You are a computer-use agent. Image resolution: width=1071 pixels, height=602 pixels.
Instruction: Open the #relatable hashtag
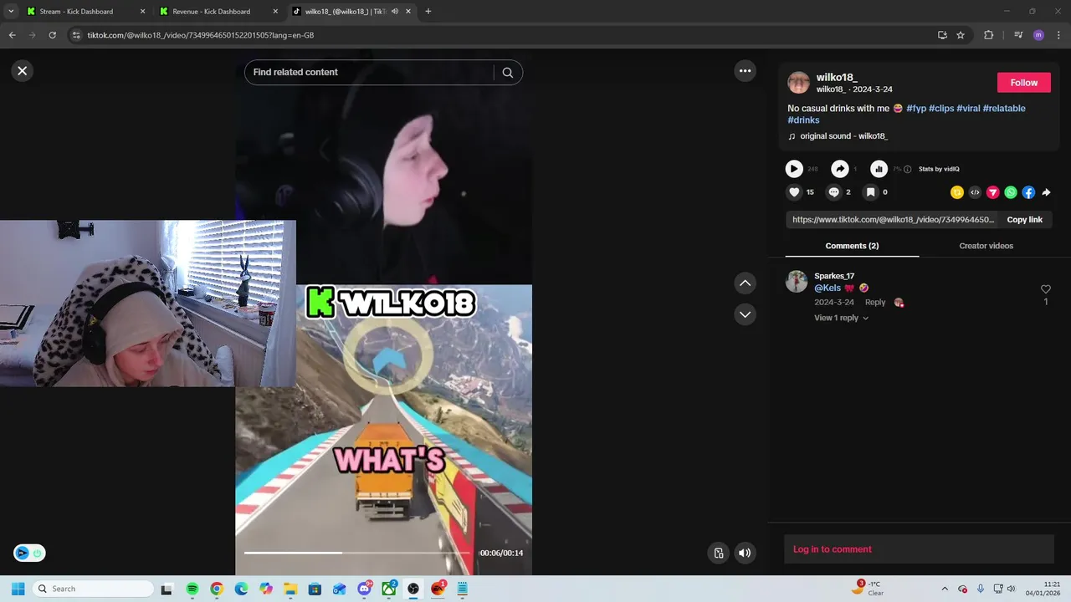(1004, 108)
